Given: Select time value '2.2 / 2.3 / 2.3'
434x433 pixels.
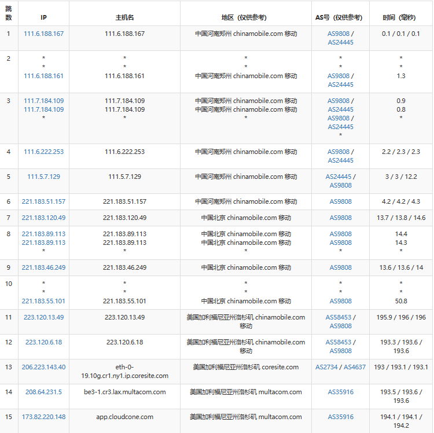Looking at the screenshot, I should click(401, 152).
